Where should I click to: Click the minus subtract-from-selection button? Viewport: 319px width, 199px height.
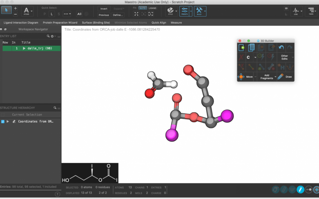pos(16,14)
